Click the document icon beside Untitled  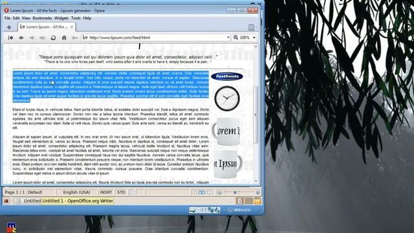(x=19, y=201)
